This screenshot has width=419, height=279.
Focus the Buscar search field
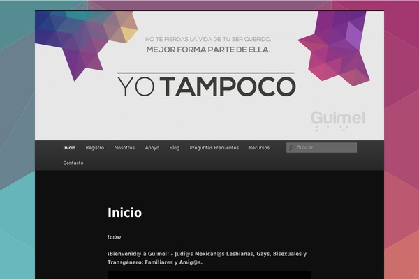(321, 147)
